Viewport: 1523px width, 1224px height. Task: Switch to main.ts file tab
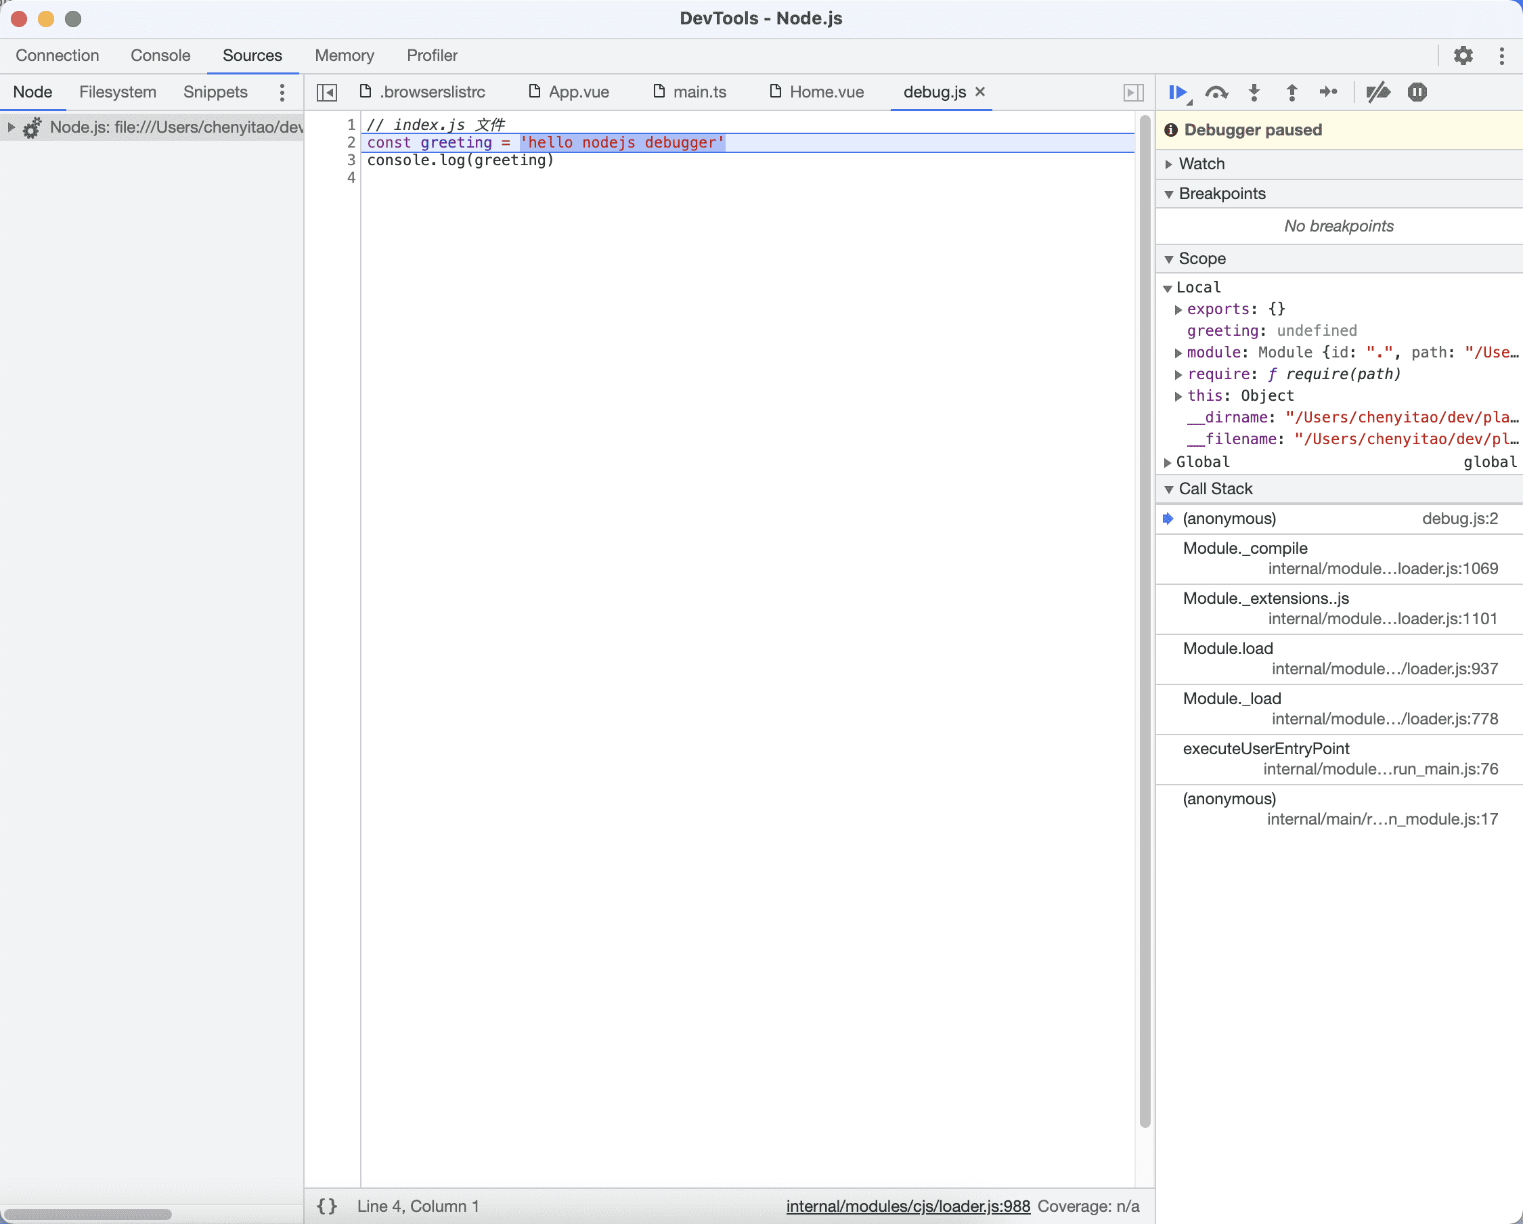click(690, 93)
